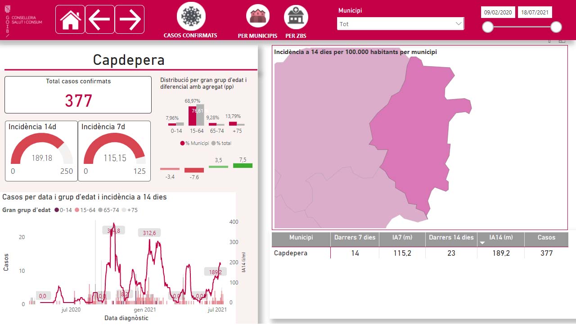This screenshot has height=330, width=576.
Task: Toggle the +75 age group legend
Action: (x=130, y=210)
